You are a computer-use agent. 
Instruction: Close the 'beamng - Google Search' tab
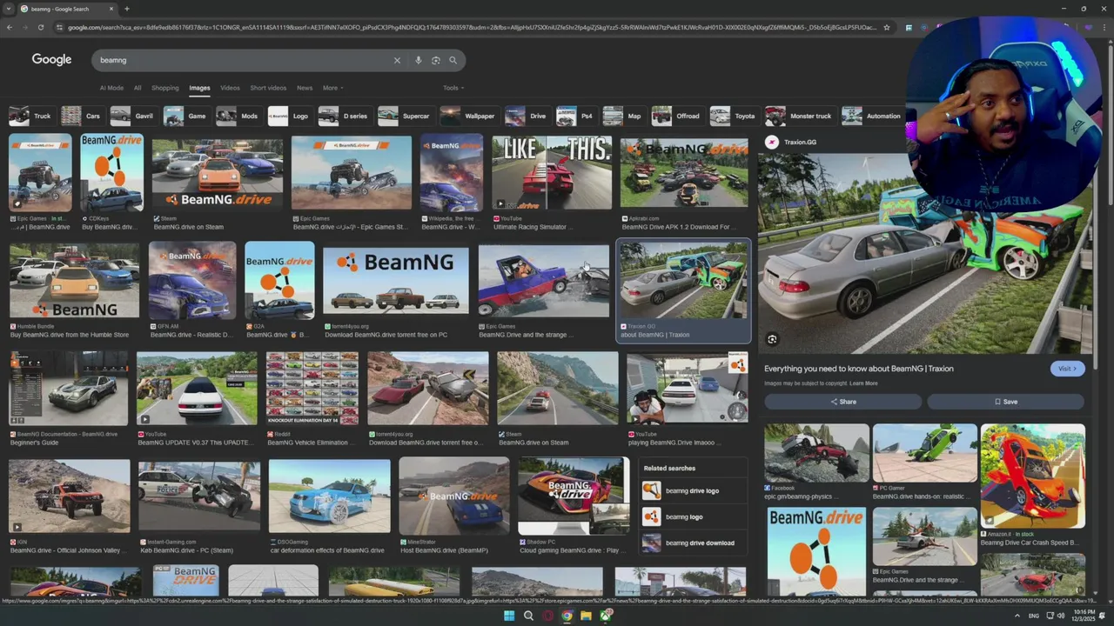[111, 9]
